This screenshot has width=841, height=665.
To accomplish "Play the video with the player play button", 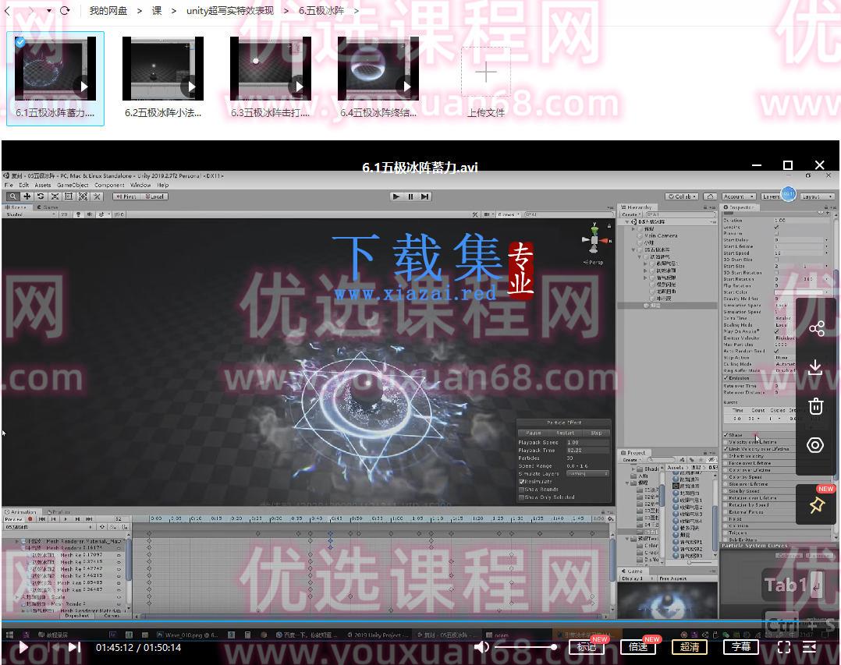I will click(23, 647).
